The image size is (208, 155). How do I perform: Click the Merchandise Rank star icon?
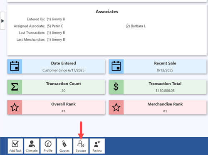tap(116, 107)
